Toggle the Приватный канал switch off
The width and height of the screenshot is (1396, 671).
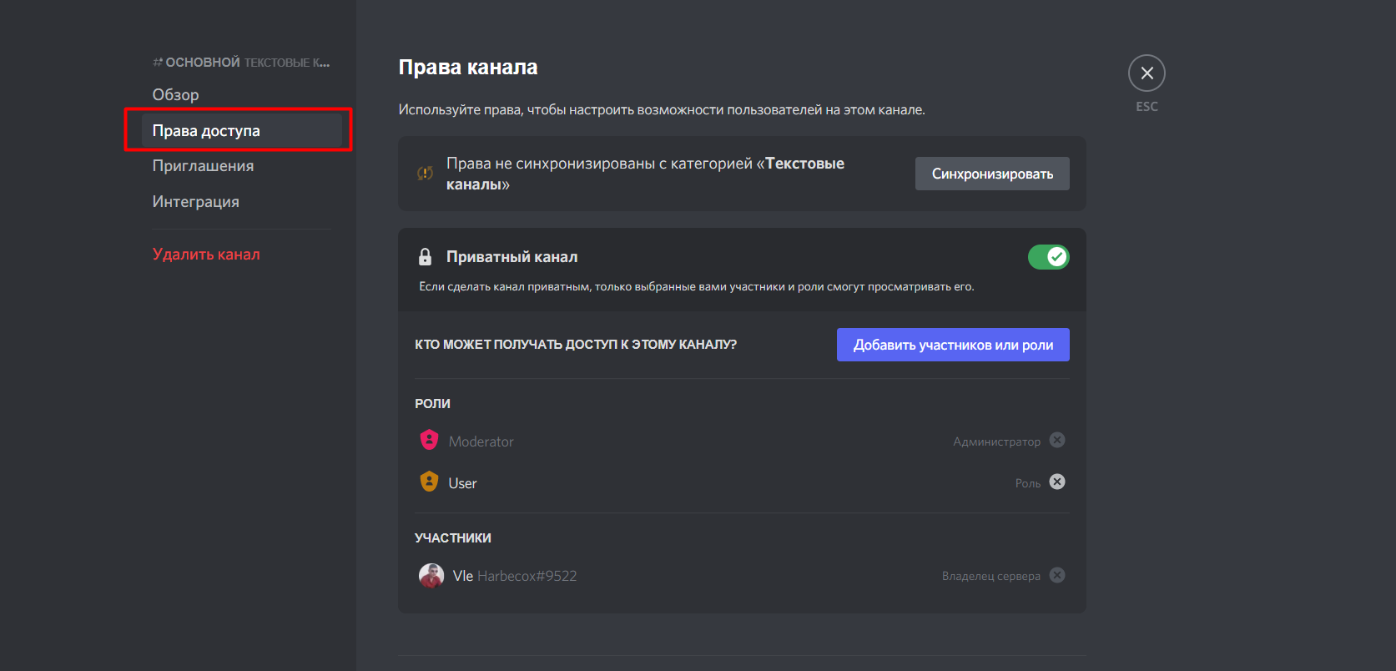1048,257
